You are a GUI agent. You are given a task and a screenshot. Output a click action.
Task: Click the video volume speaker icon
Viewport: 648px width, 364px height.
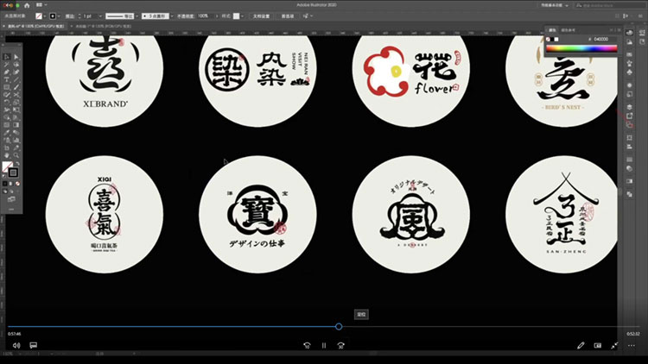tap(16, 345)
